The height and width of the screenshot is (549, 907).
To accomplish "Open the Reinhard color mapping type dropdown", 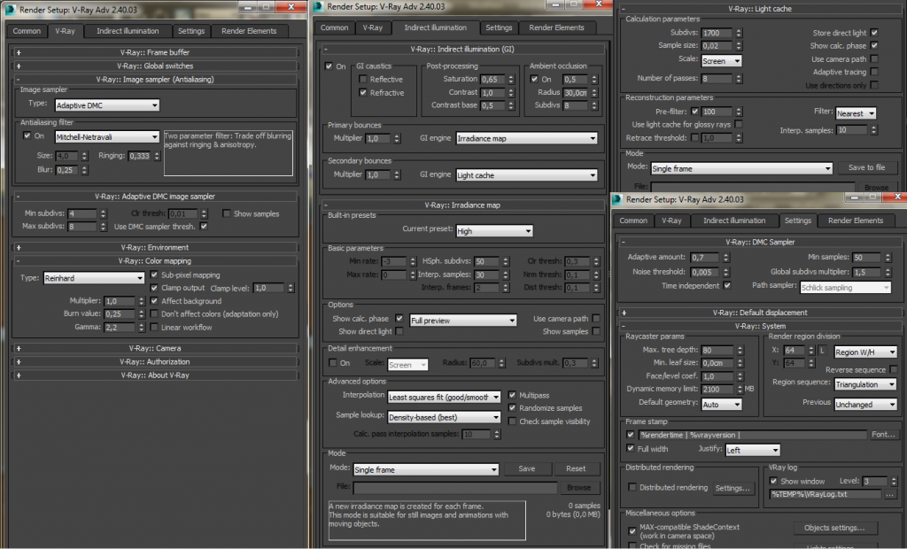I will point(94,278).
